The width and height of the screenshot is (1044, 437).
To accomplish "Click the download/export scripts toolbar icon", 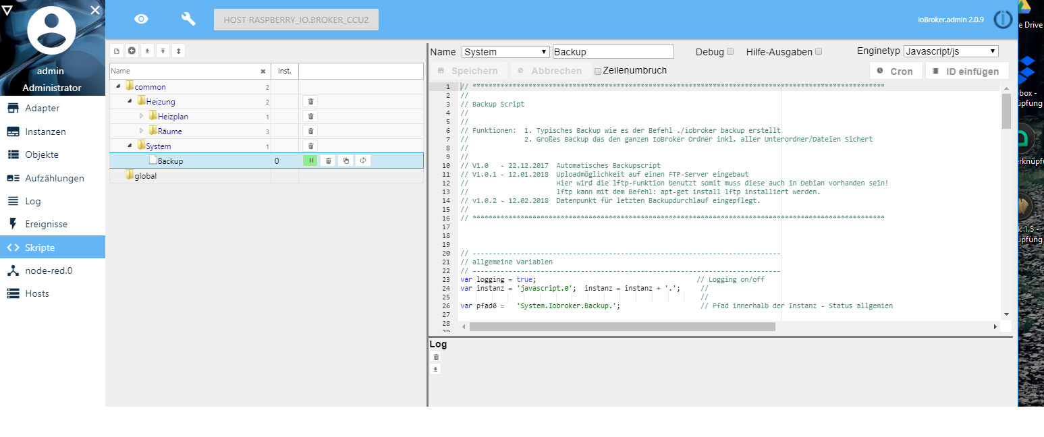I will point(147,51).
